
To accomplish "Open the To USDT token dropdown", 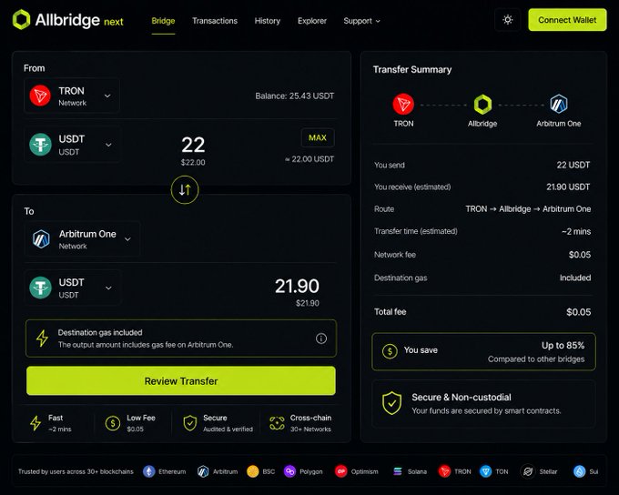I will click(x=71, y=288).
